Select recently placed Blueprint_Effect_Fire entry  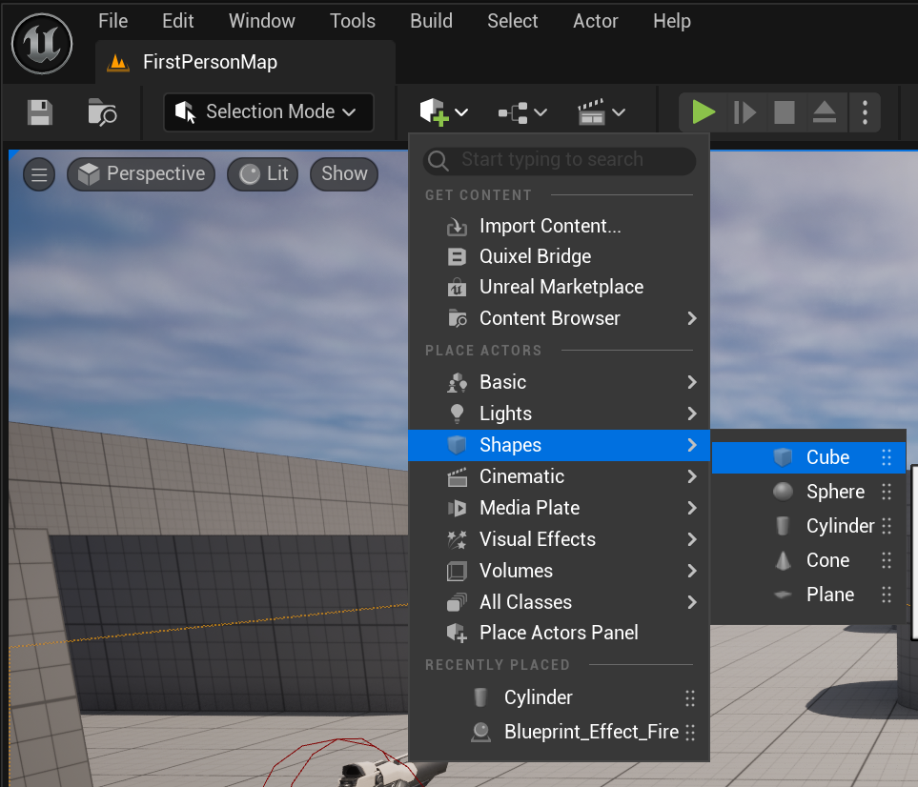point(560,732)
